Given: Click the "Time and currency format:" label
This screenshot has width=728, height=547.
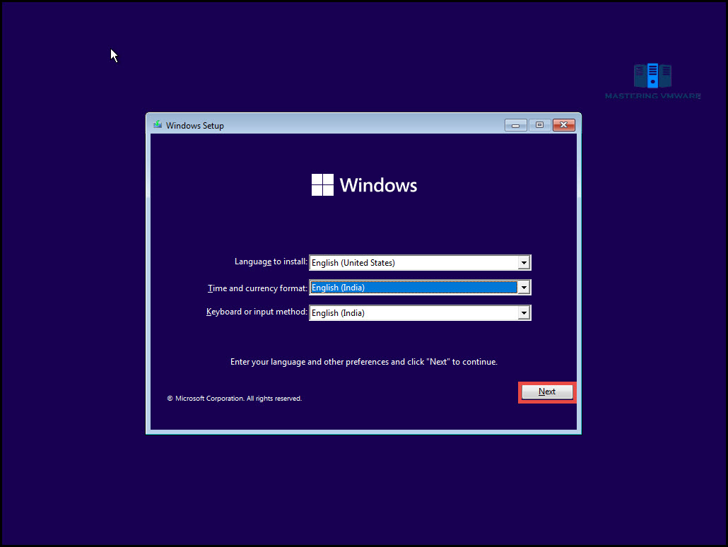Looking at the screenshot, I should (x=257, y=288).
